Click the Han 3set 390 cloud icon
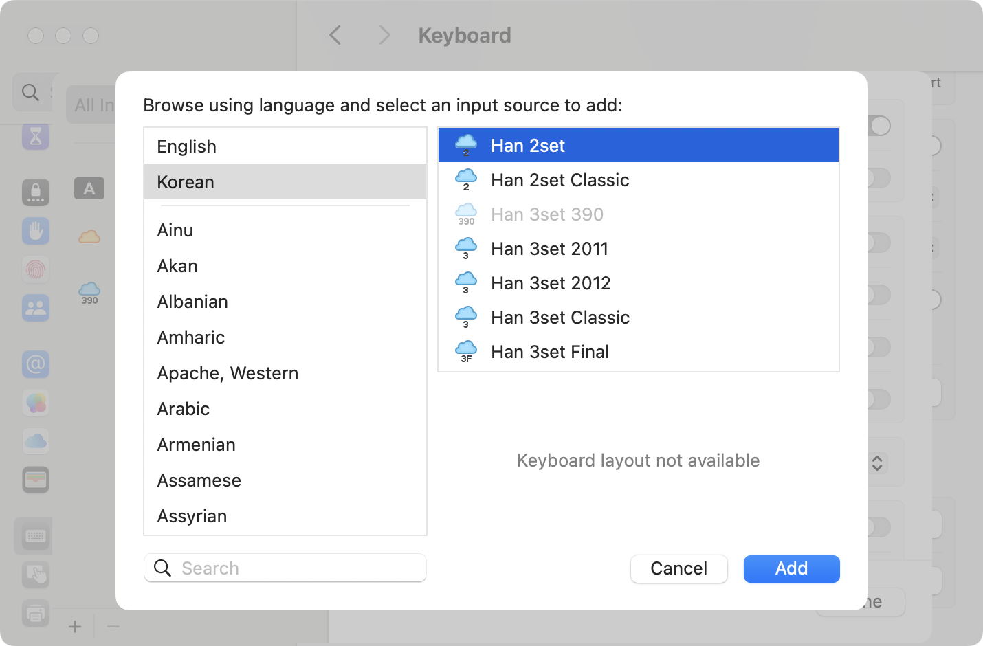Image resolution: width=983 pixels, height=646 pixels. click(x=466, y=214)
